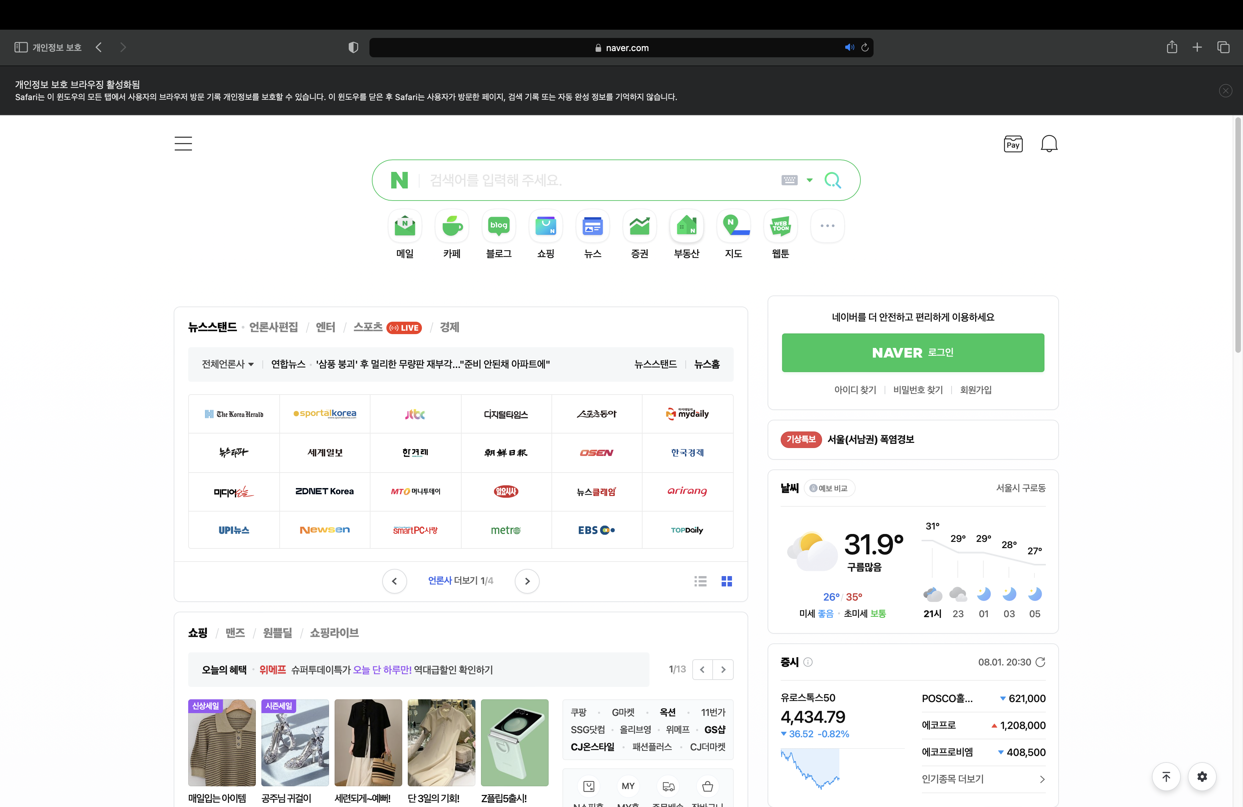Select the 스포츠 LIVE tab

coord(387,327)
